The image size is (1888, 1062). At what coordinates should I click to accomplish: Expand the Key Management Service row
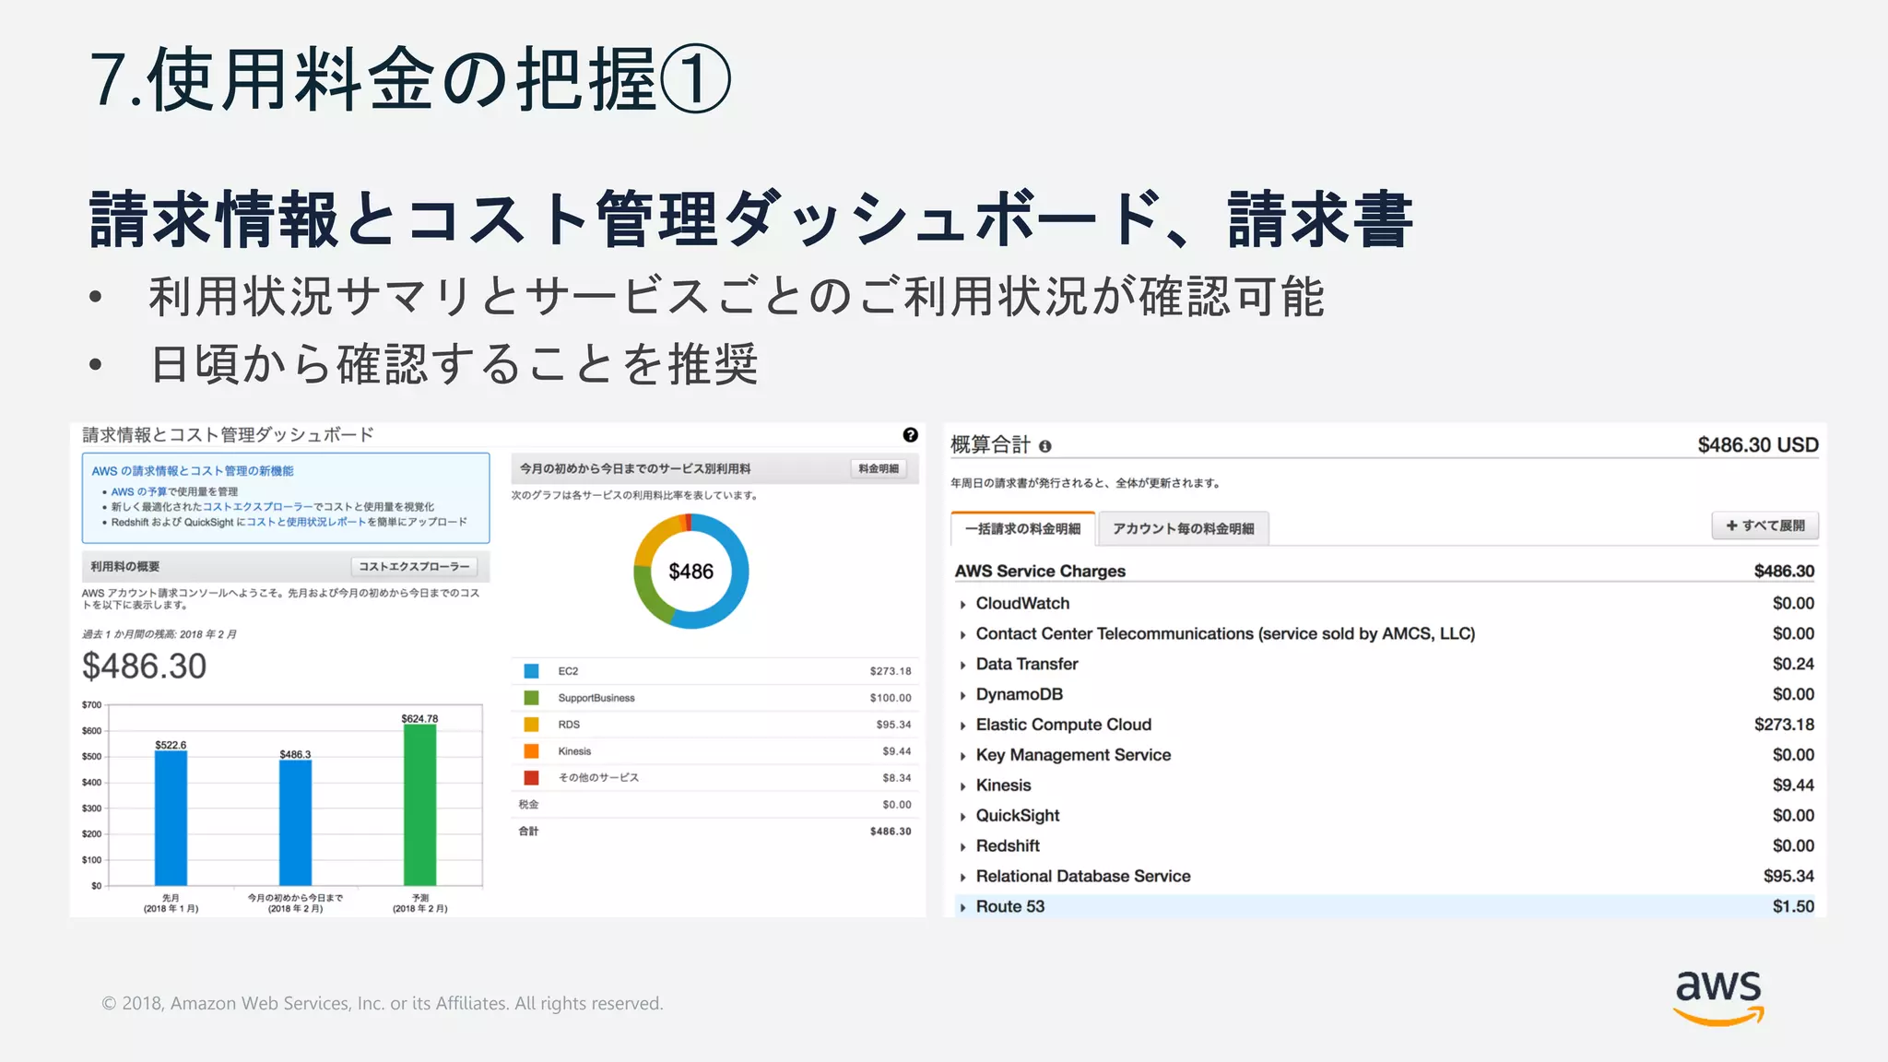(962, 757)
